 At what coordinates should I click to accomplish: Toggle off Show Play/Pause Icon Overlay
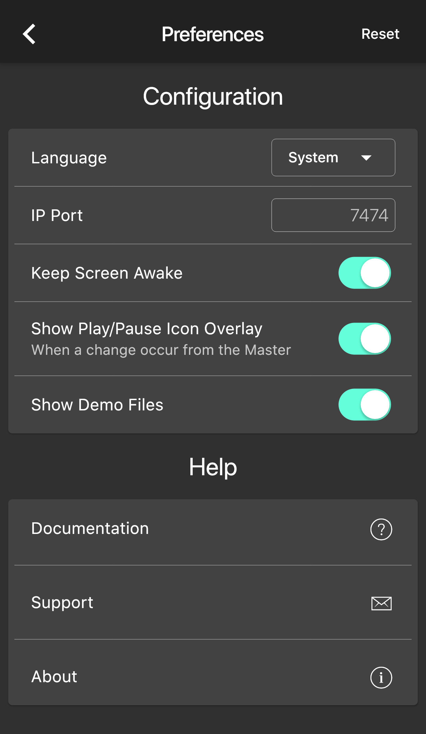coord(364,339)
